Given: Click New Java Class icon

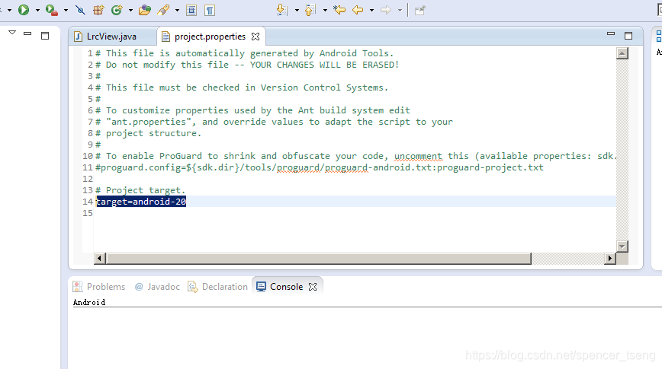Looking at the screenshot, I should 117,10.
